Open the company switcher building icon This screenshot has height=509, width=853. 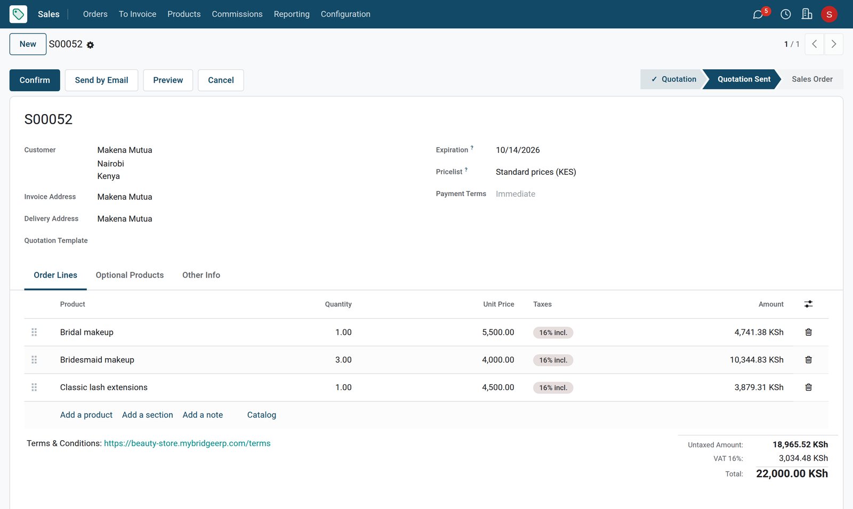point(807,14)
